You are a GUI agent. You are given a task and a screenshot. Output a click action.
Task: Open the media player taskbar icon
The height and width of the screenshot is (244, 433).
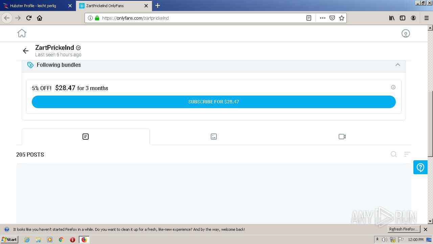[x=50, y=240]
